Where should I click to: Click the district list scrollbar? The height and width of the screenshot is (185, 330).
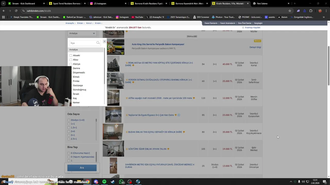104,66
